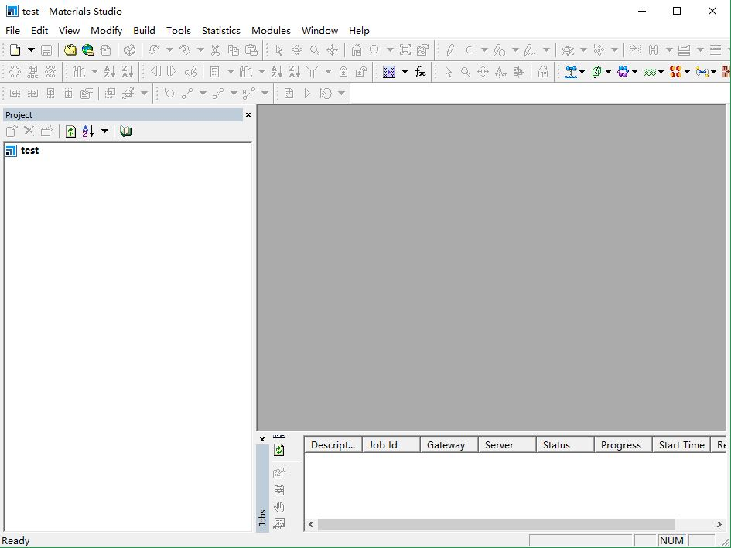Open the Modules menu
Viewport: 731px width, 548px height.
(x=271, y=31)
